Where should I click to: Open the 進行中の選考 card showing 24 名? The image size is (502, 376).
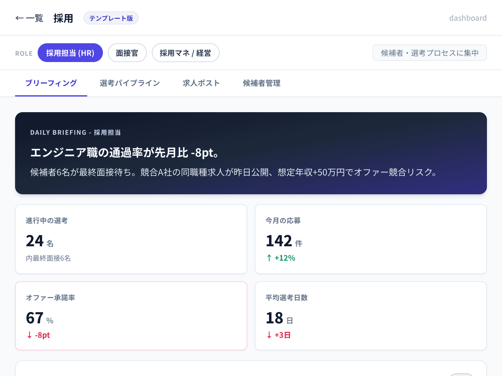131,239
